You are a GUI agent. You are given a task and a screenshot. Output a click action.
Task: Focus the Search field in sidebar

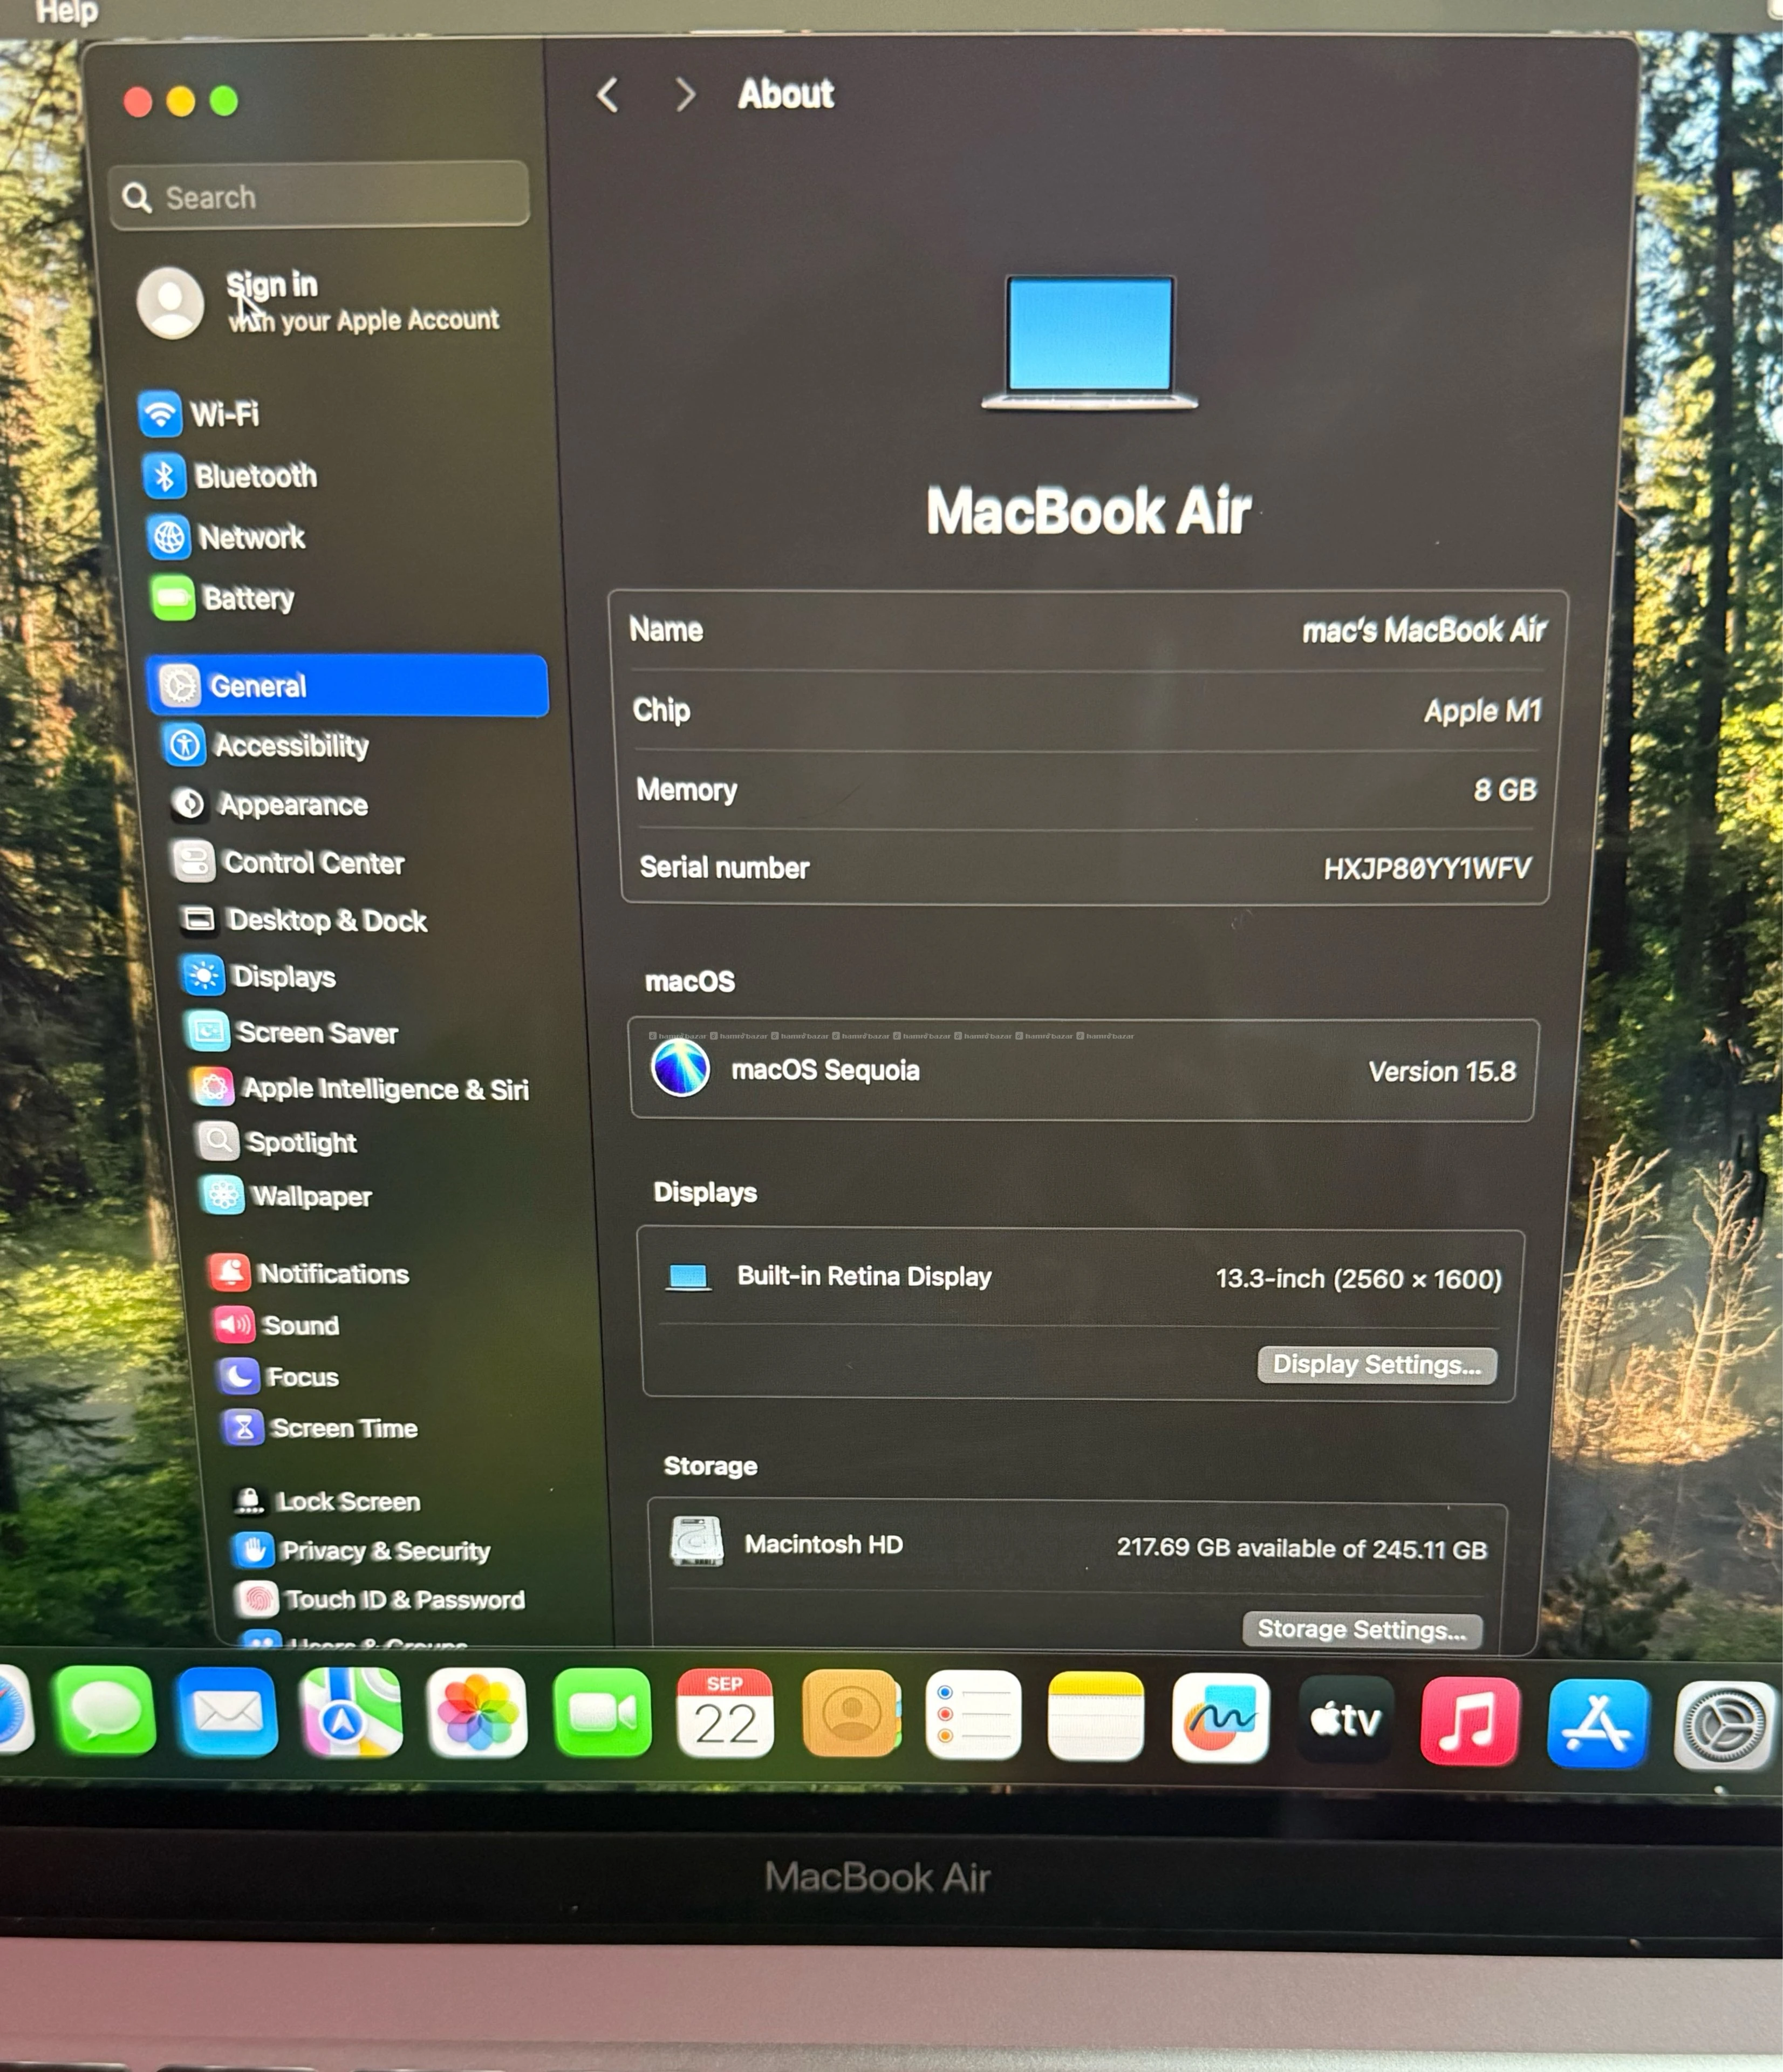point(319,196)
